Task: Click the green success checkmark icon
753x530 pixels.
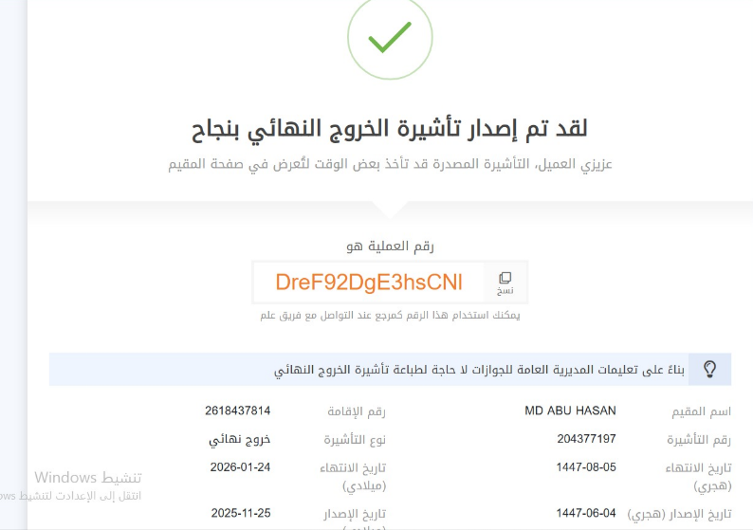Action: point(389,37)
